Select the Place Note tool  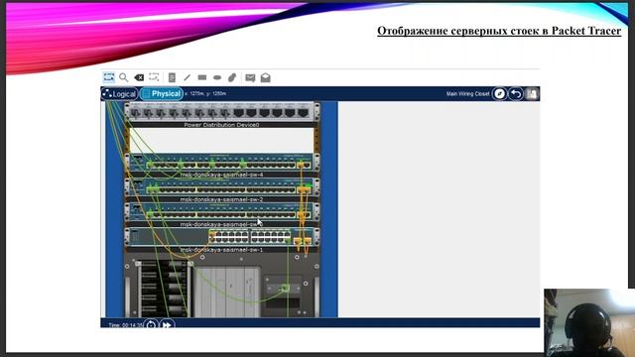pos(172,77)
